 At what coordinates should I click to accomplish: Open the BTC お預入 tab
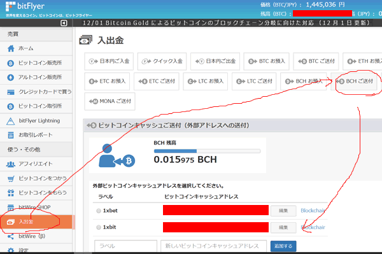266,61
